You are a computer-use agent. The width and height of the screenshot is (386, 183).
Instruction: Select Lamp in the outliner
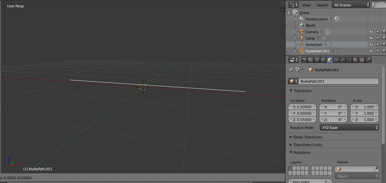pos(310,38)
